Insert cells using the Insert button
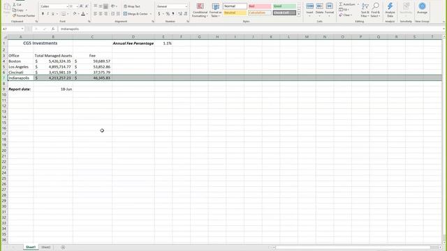 pos(309,9)
